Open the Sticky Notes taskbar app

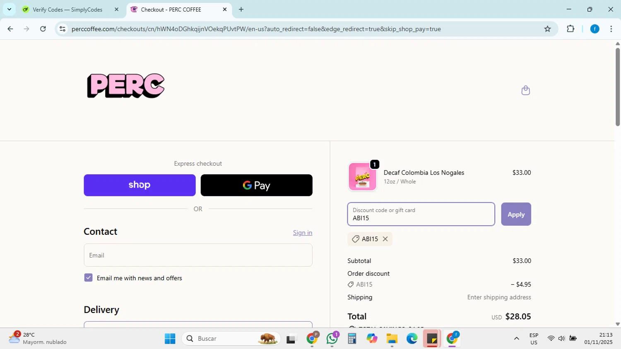point(432,339)
